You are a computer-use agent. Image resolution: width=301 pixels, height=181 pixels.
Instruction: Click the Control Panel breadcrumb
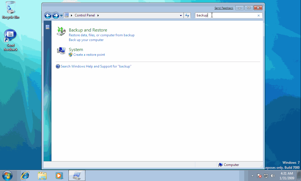85,15
